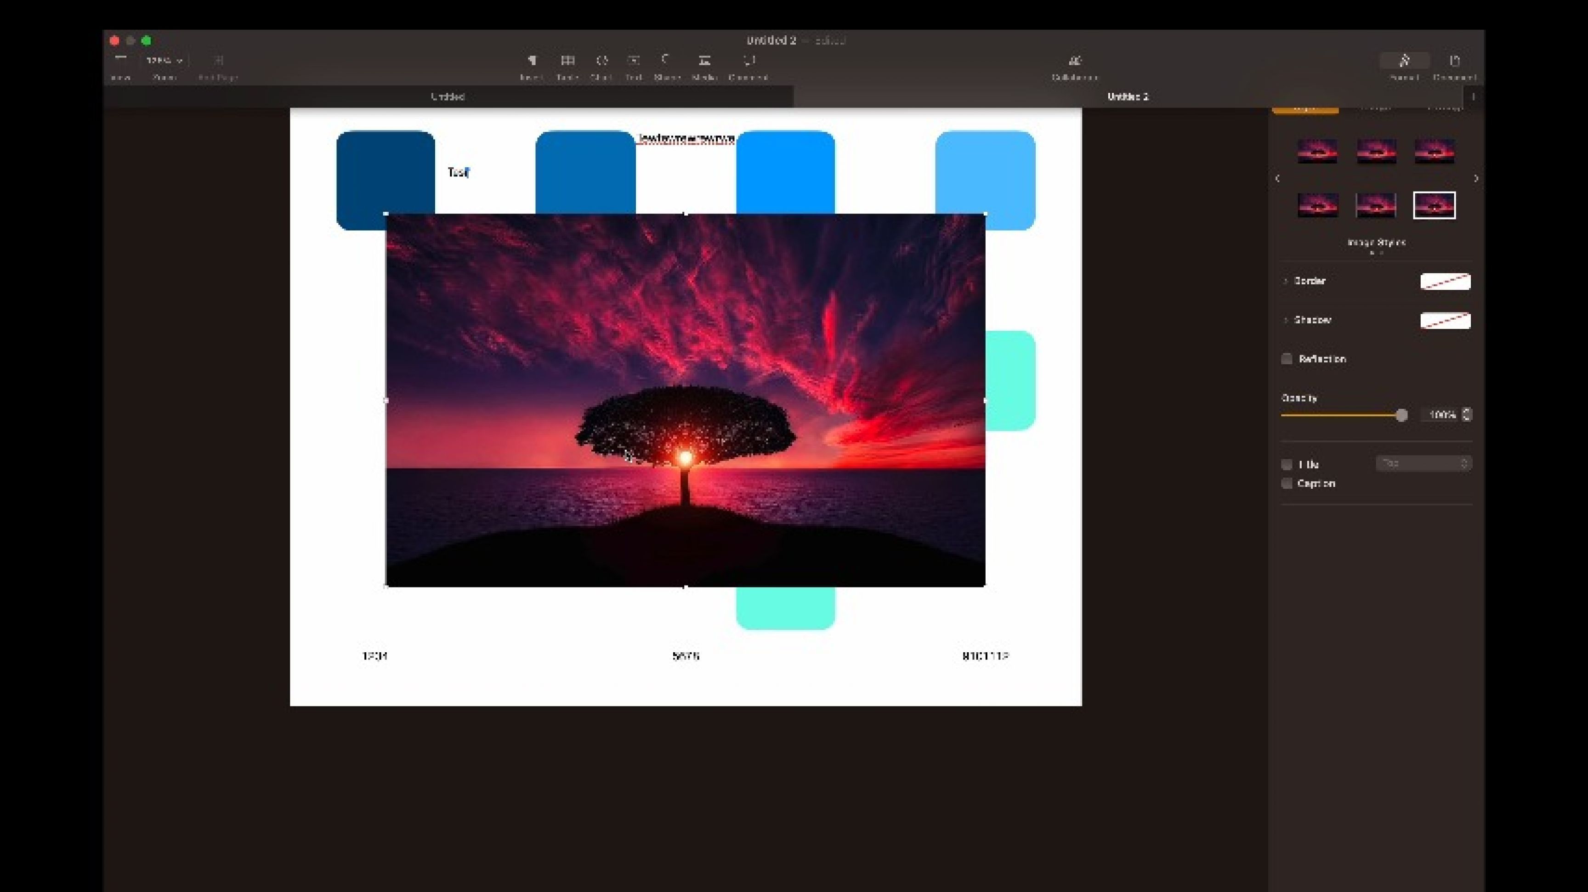Click the underlined text above the image

(686, 139)
